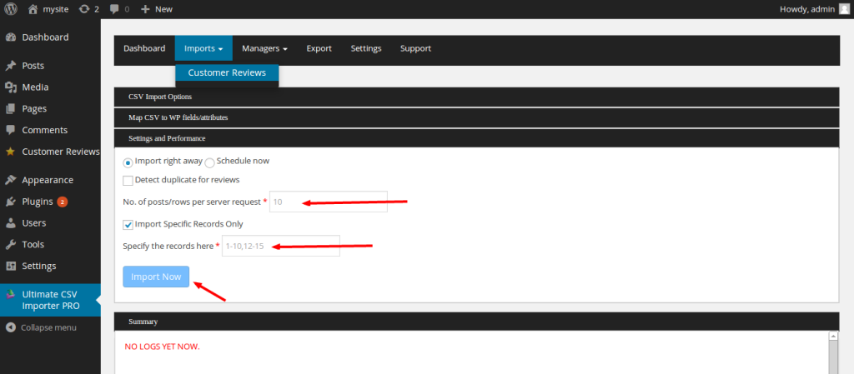Click the updates count 2 in admin bar
Screen dimensions: 854x374
click(97, 9)
